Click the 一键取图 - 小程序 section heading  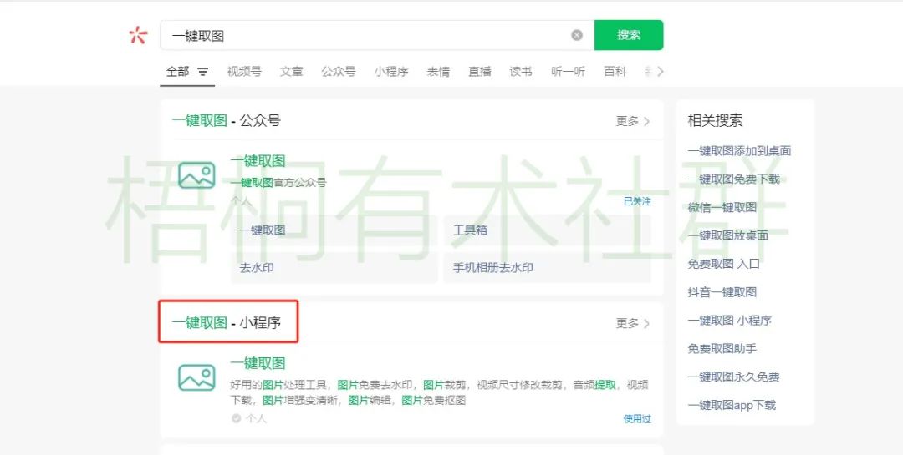(227, 323)
